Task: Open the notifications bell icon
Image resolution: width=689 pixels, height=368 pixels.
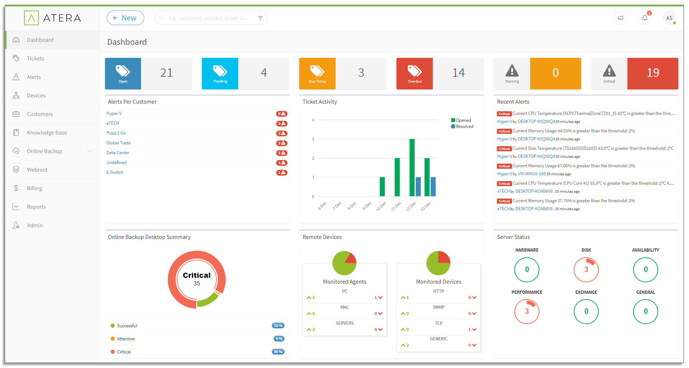Action: (645, 18)
